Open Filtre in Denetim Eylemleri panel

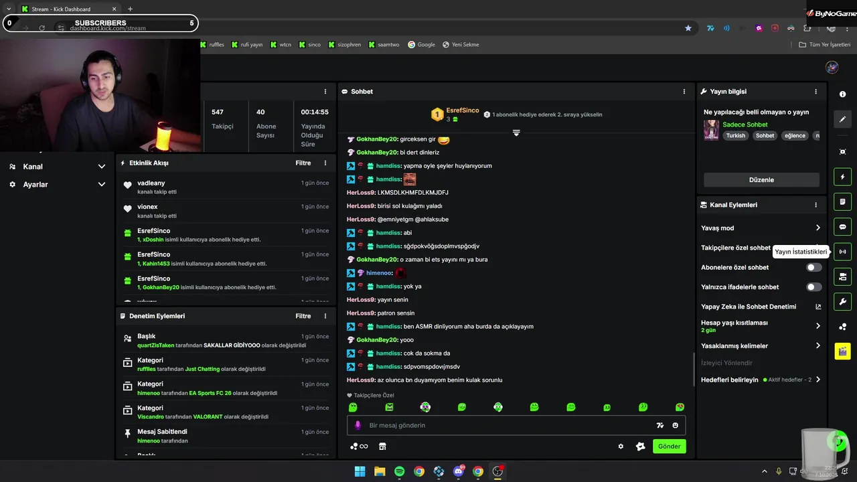click(x=303, y=316)
